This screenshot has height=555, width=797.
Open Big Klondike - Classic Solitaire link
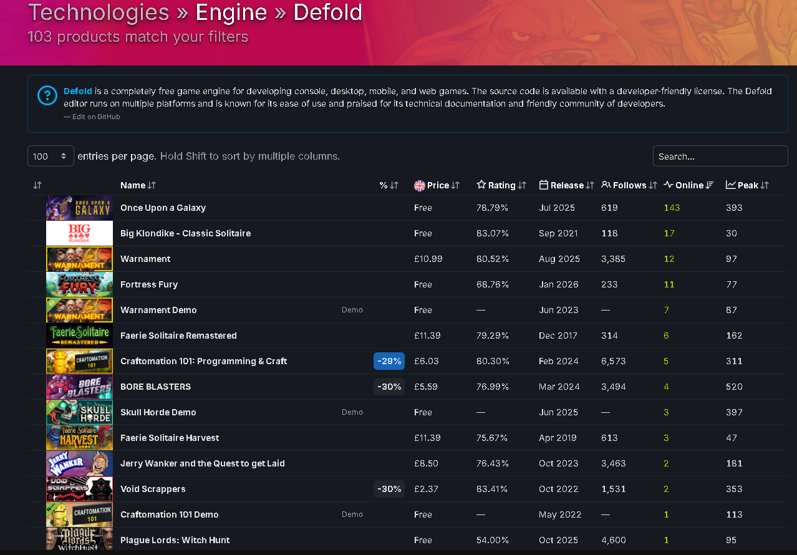tap(185, 233)
